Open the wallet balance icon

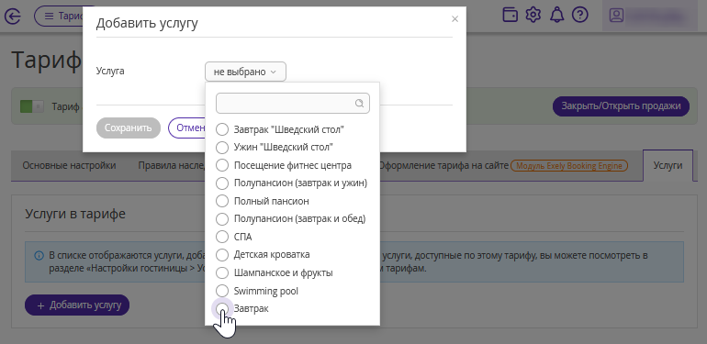(510, 16)
